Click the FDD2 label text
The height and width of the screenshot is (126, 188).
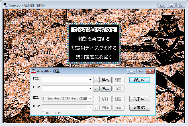36,87
